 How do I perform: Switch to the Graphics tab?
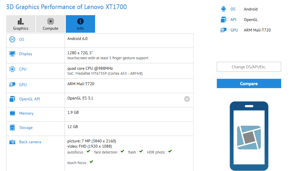21,24
